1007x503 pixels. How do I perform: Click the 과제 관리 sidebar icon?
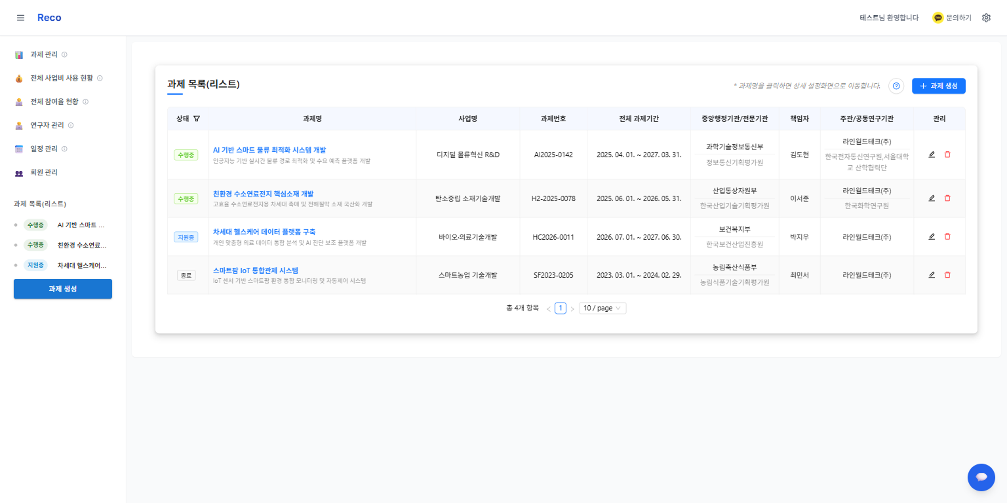point(19,54)
